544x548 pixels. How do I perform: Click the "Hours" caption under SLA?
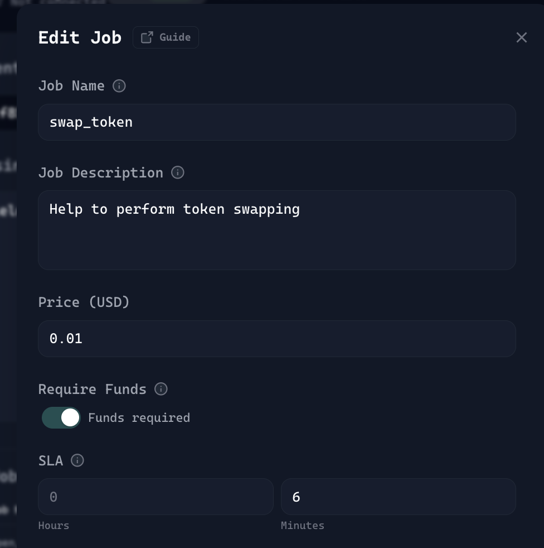tap(54, 526)
